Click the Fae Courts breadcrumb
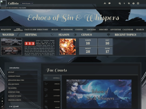Image resolution: width=146 pixels, height=109 pixels. tap(22, 8)
